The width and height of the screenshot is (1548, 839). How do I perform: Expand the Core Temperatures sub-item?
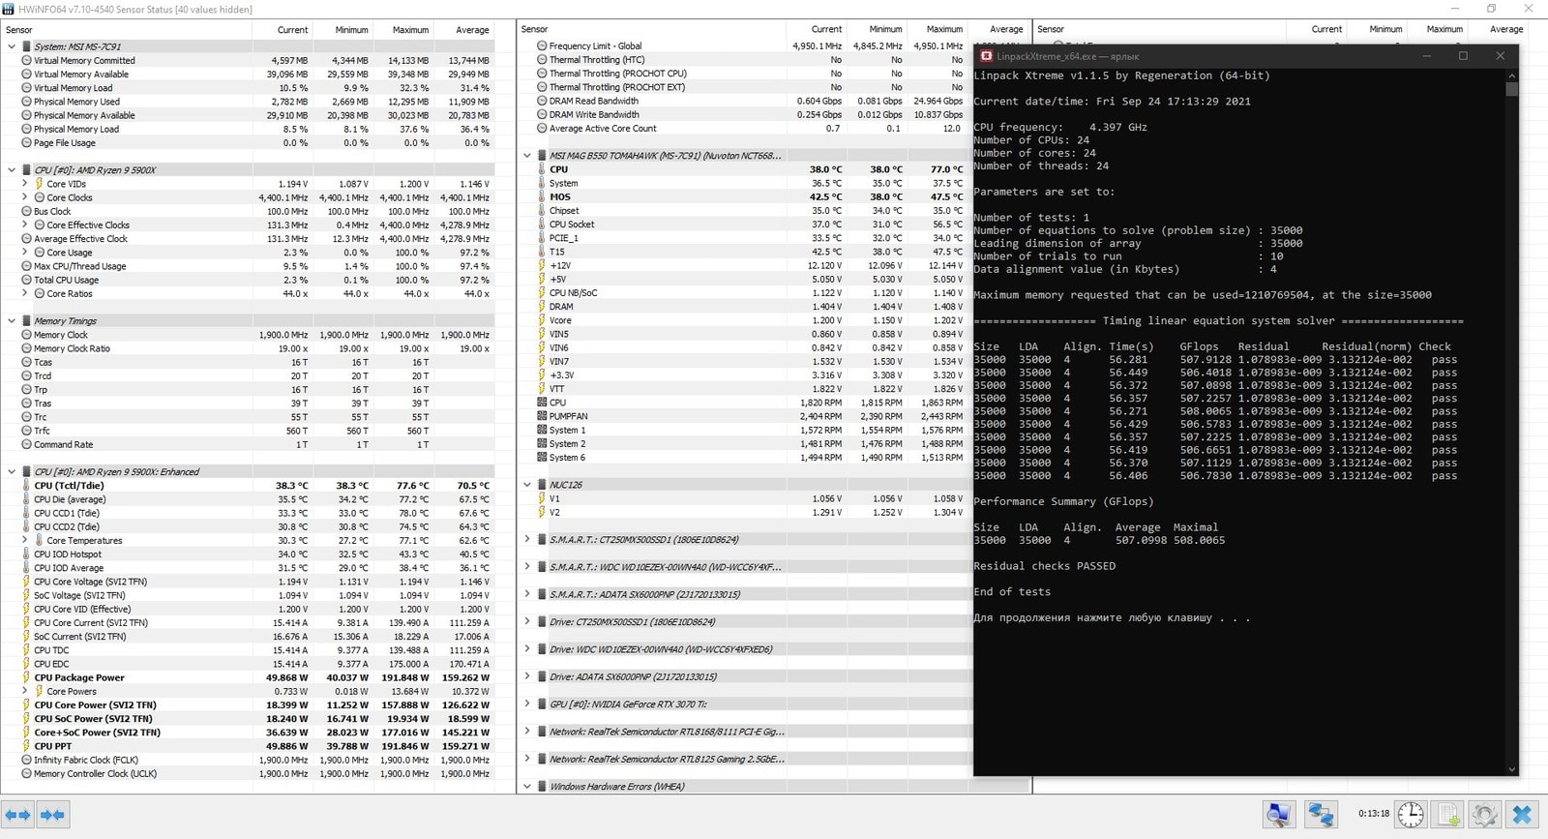coord(25,541)
